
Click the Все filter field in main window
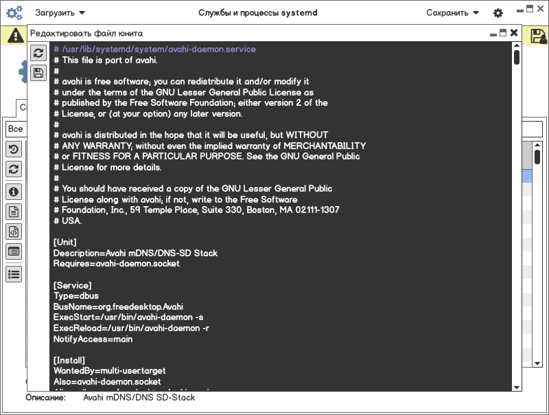coord(16,128)
